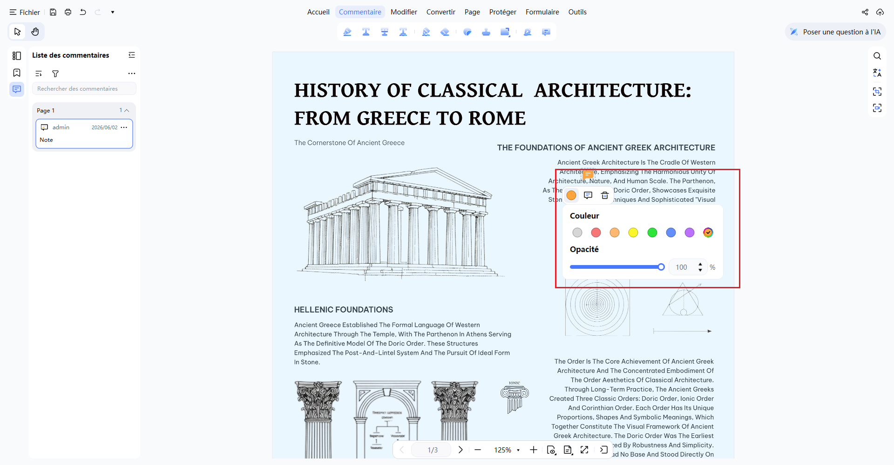Go to the next page

(x=461, y=450)
